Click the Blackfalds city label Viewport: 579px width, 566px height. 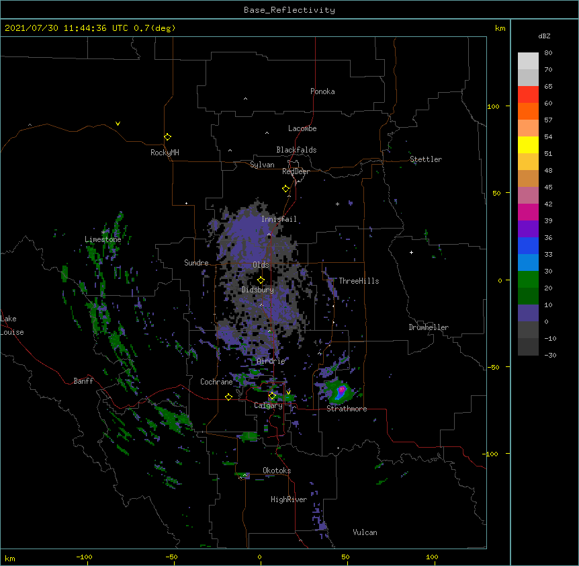(296, 150)
